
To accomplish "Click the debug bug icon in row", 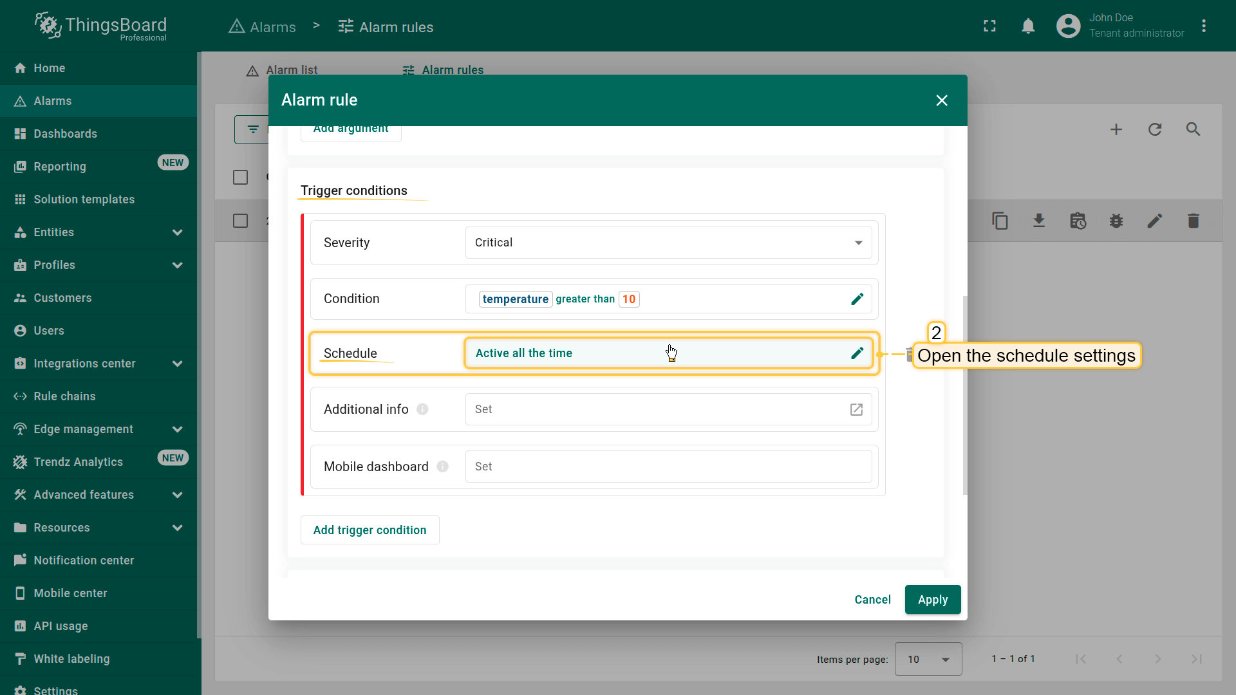I will [x=1116, y=221].
